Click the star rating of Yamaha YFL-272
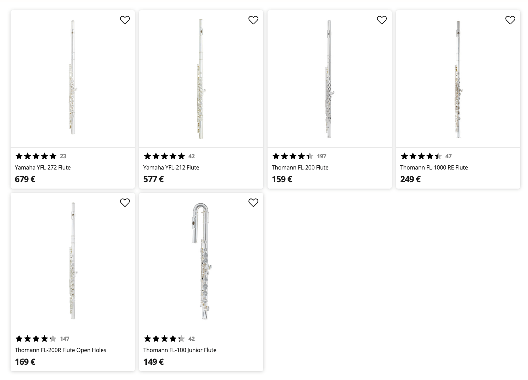The image size is (528, 380). pos(36,156)
